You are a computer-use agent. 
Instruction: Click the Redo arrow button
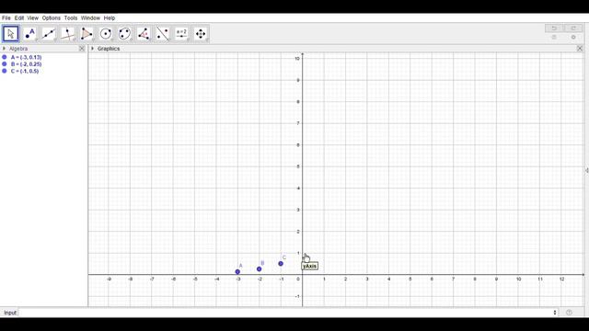click(x=573, y=29)
